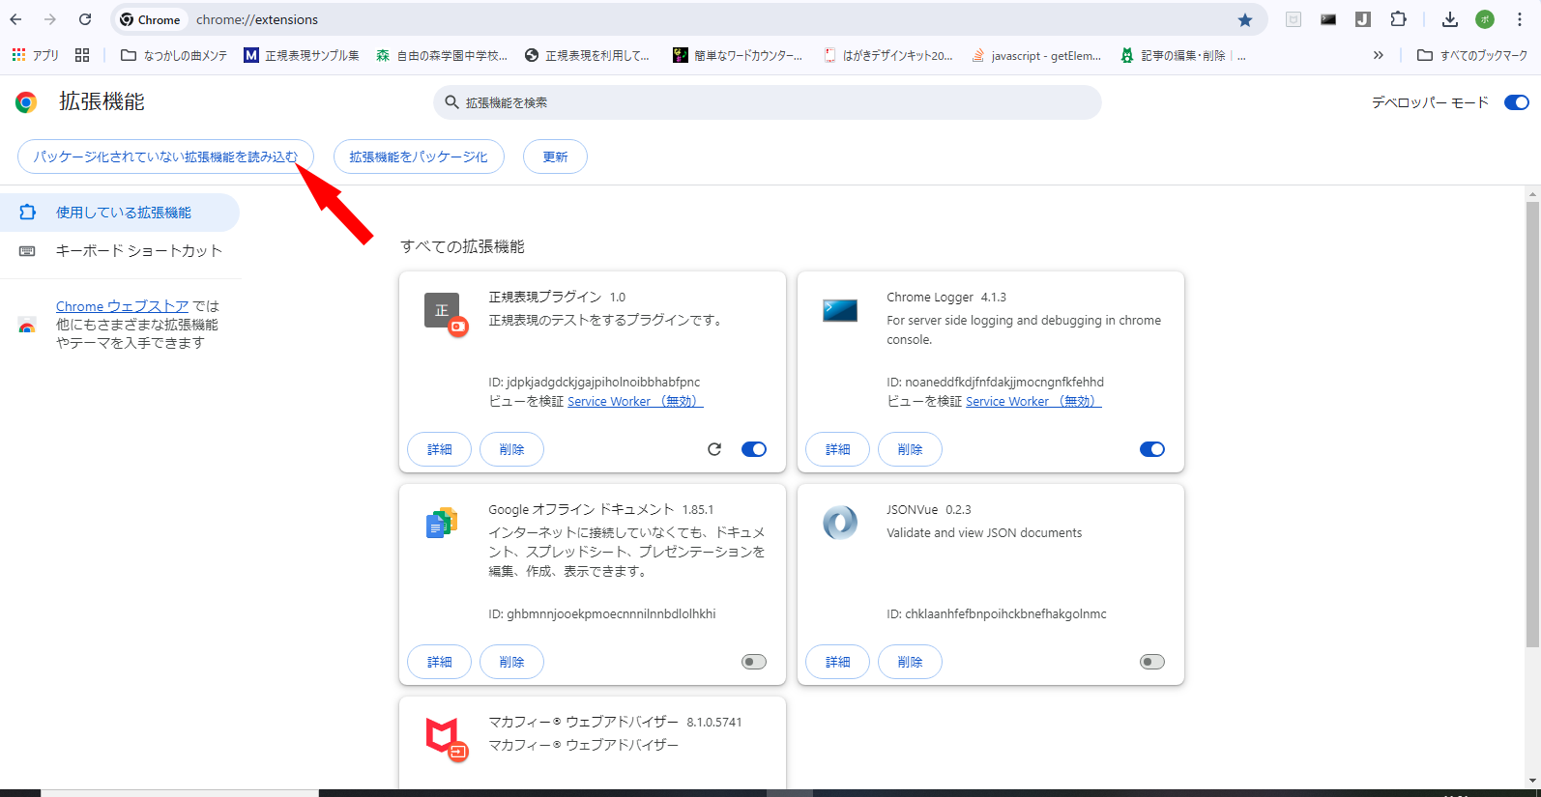Open the 正規表現サンプル集 bookmark
This screenshot has height=797, width=1541.
tap(302, 55)
